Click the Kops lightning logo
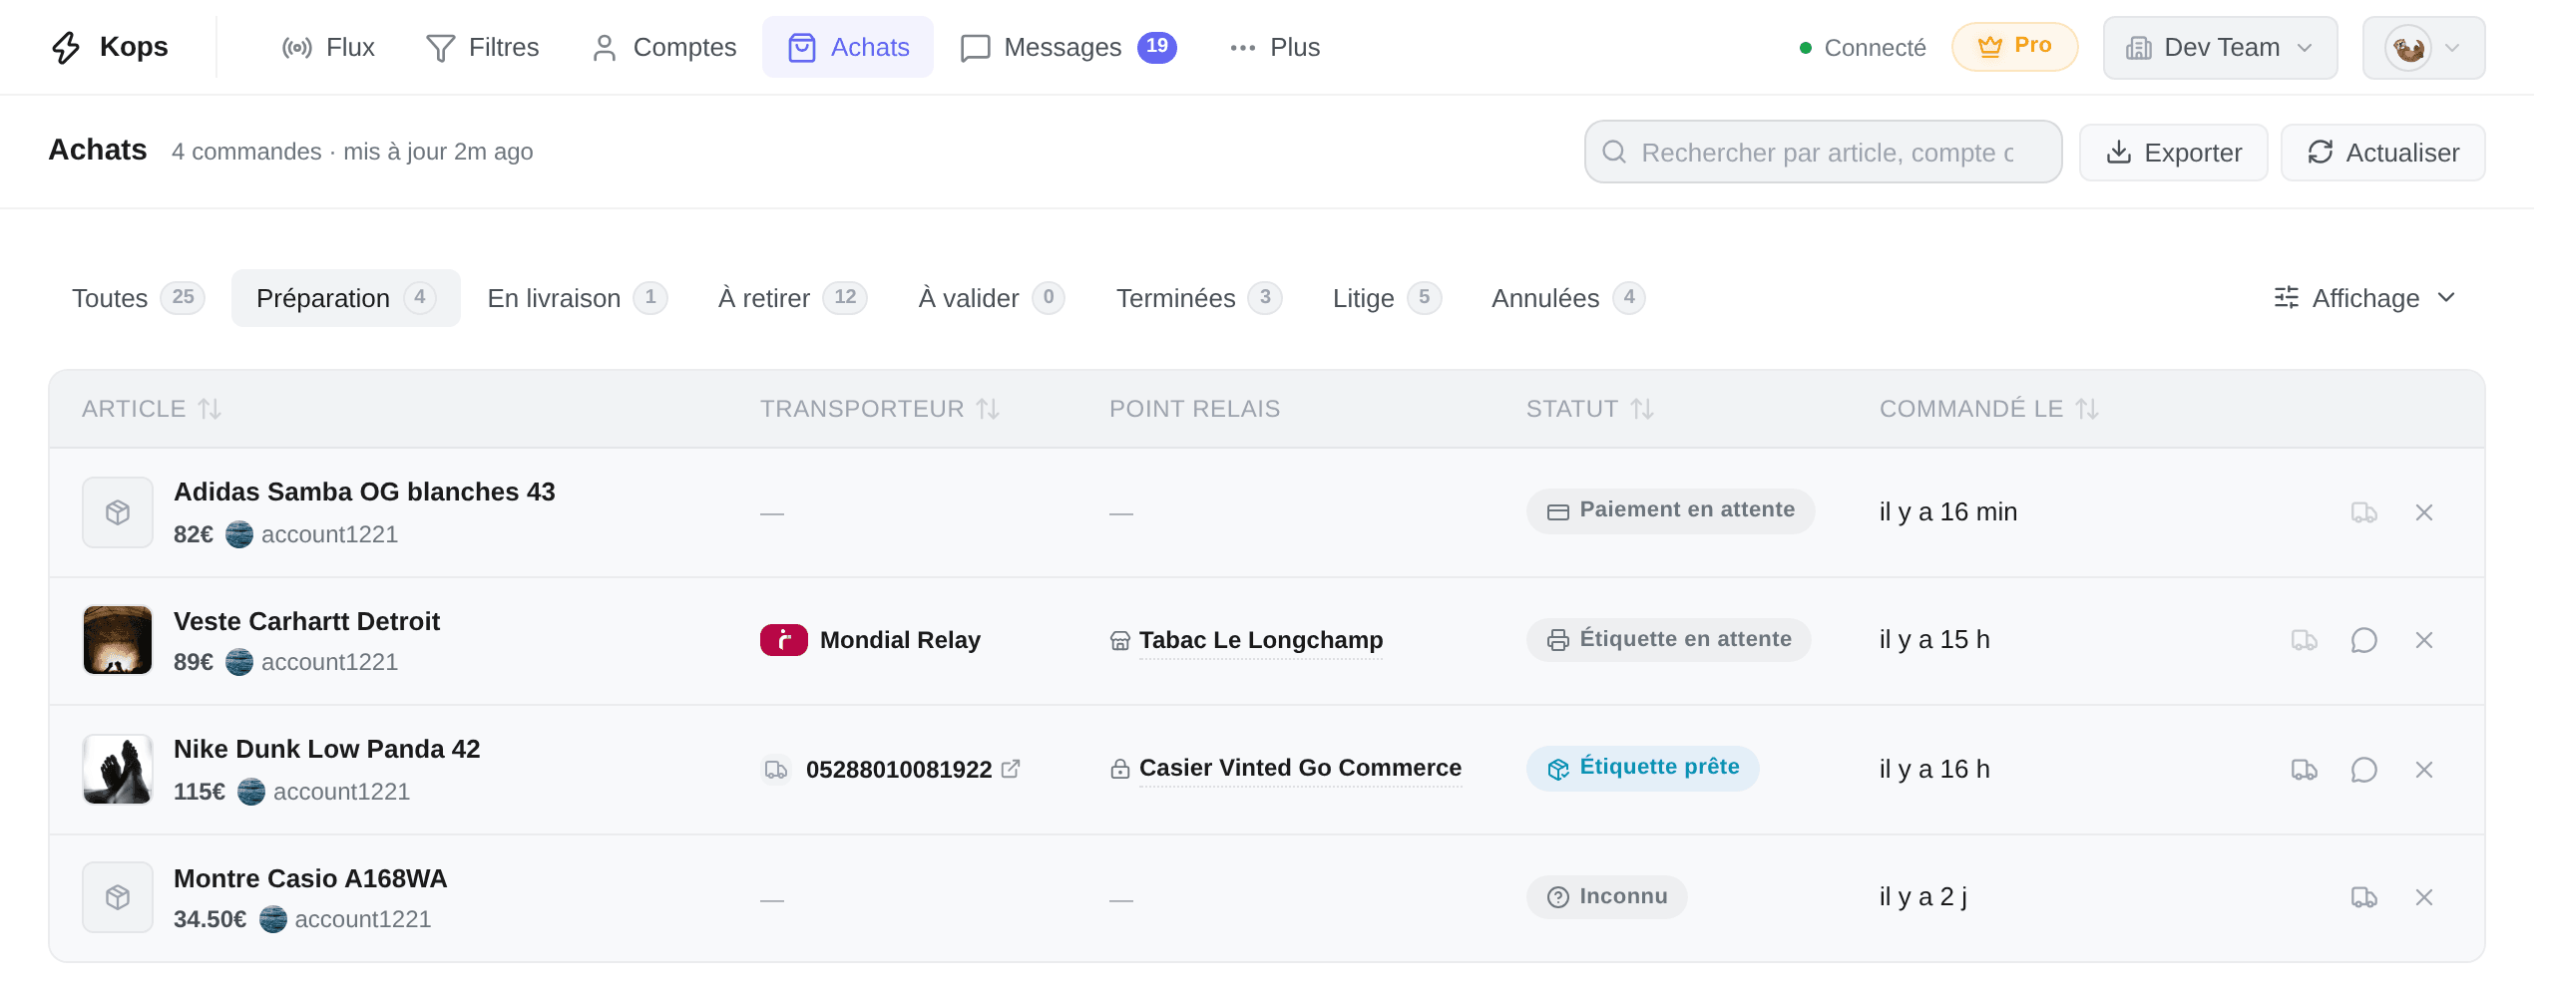The width and height of the screenshot is (2554, 991). (x=66, y=47)
